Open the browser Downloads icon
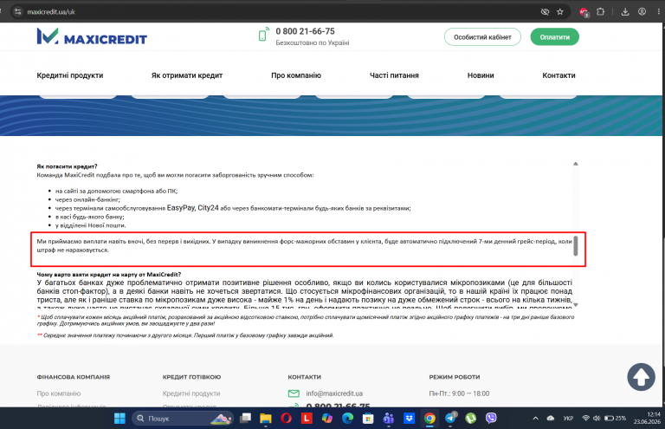Image resolution: width=665 pixels, height=429 pixels. click(x=625, y=12)
